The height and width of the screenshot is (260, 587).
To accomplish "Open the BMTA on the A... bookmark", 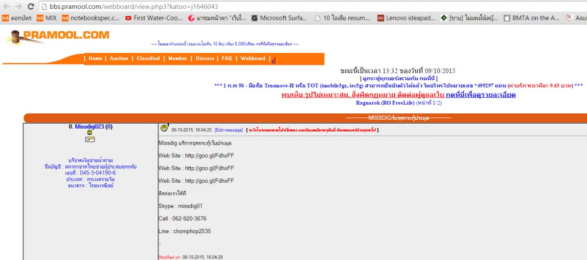I will [x=532, y=18].
